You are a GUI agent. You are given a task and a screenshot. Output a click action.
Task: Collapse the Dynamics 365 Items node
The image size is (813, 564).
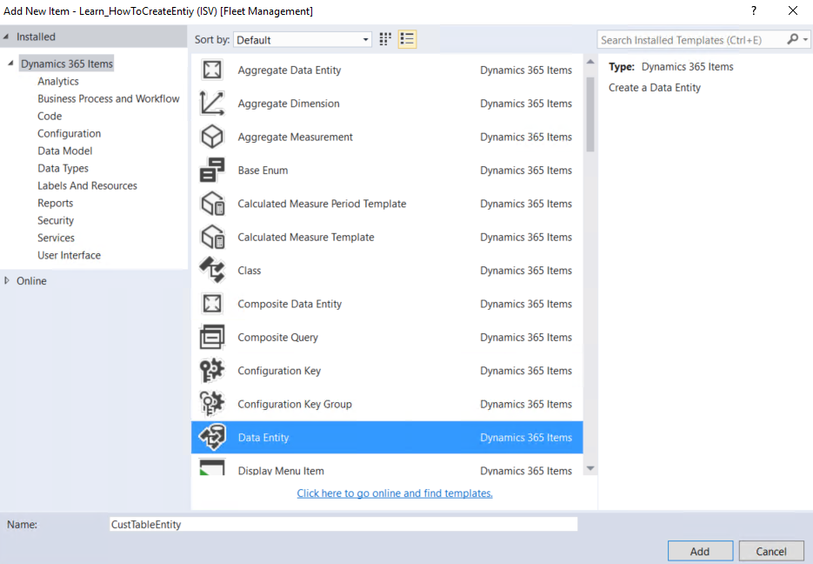click(x=11, y=64)
